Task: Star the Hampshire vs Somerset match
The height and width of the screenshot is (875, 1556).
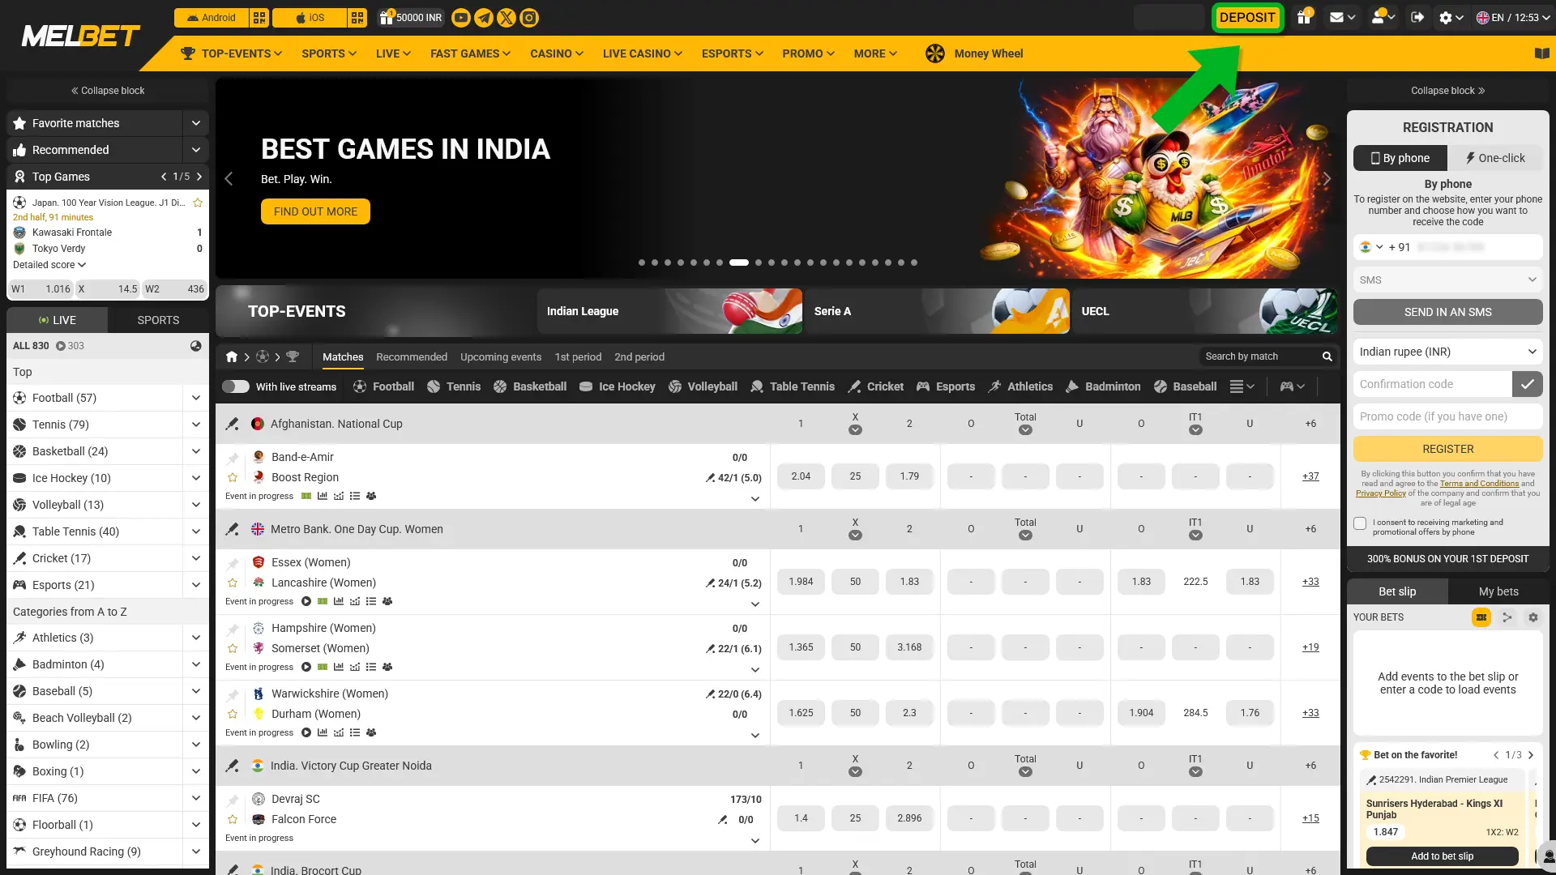Action: pos(233,648)
